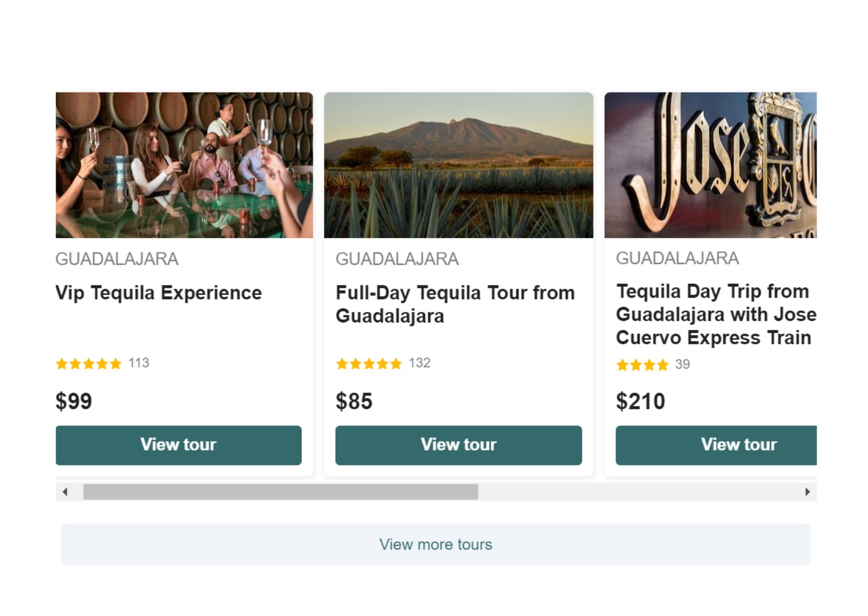Click the $85 price
The width and height of the screenshot is (868, 616).
point(354,401)
